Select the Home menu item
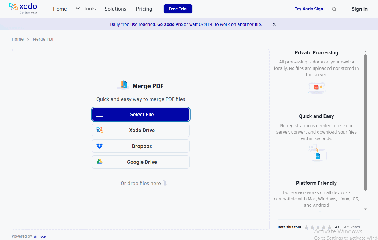378x240 pixels. click(x=60, y=9)
